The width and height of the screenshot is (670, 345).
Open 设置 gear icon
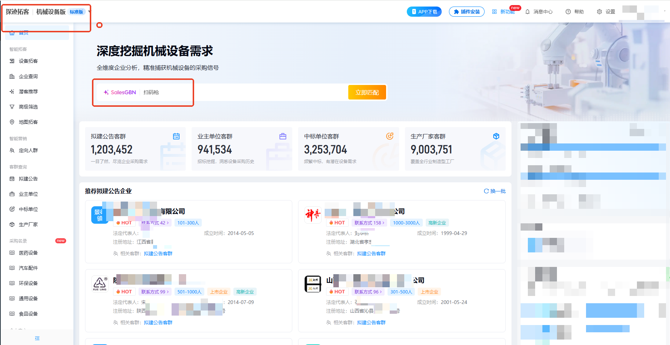599,12
